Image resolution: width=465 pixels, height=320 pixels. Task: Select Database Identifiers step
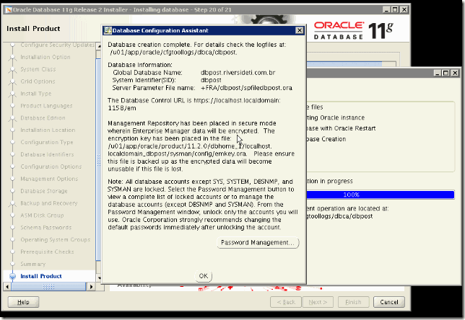[47, 154]
